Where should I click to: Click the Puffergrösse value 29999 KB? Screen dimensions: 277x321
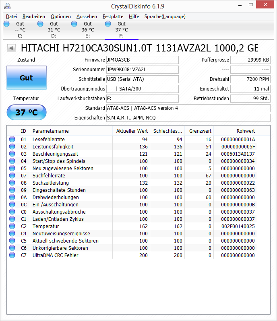tap(250, 60)
